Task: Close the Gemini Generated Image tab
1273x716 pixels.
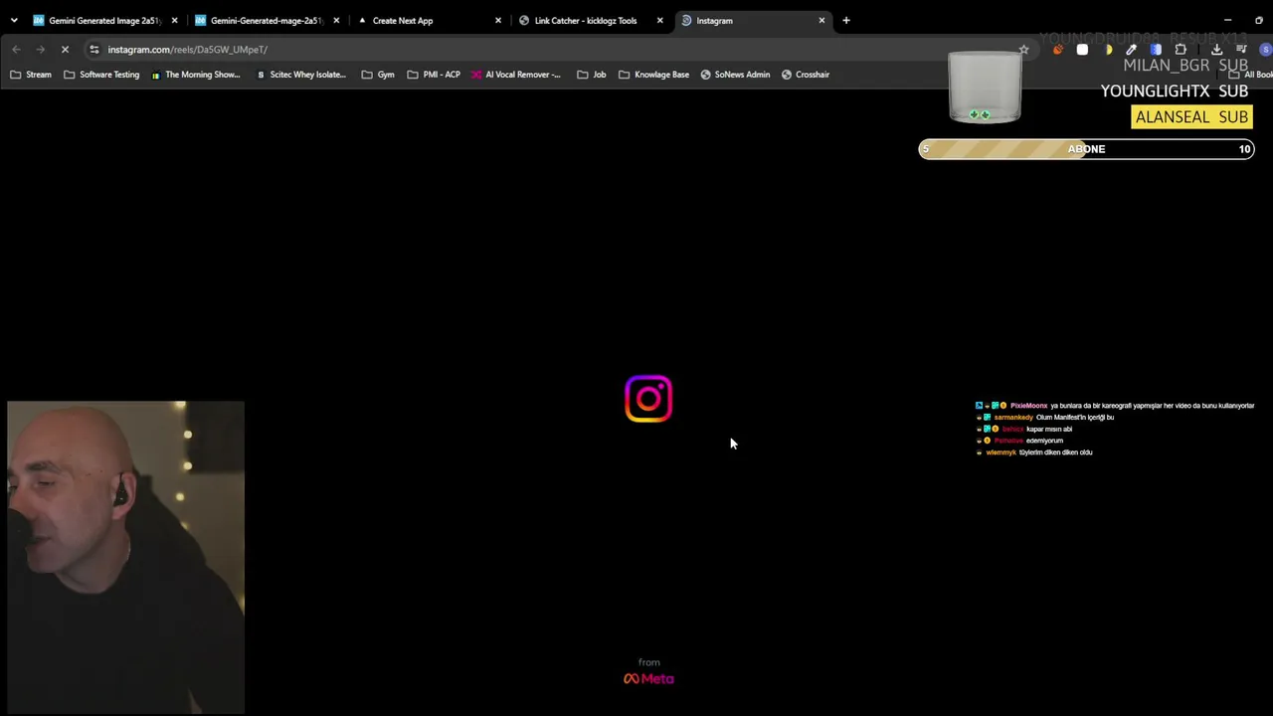Action: [x=174, y=20]
